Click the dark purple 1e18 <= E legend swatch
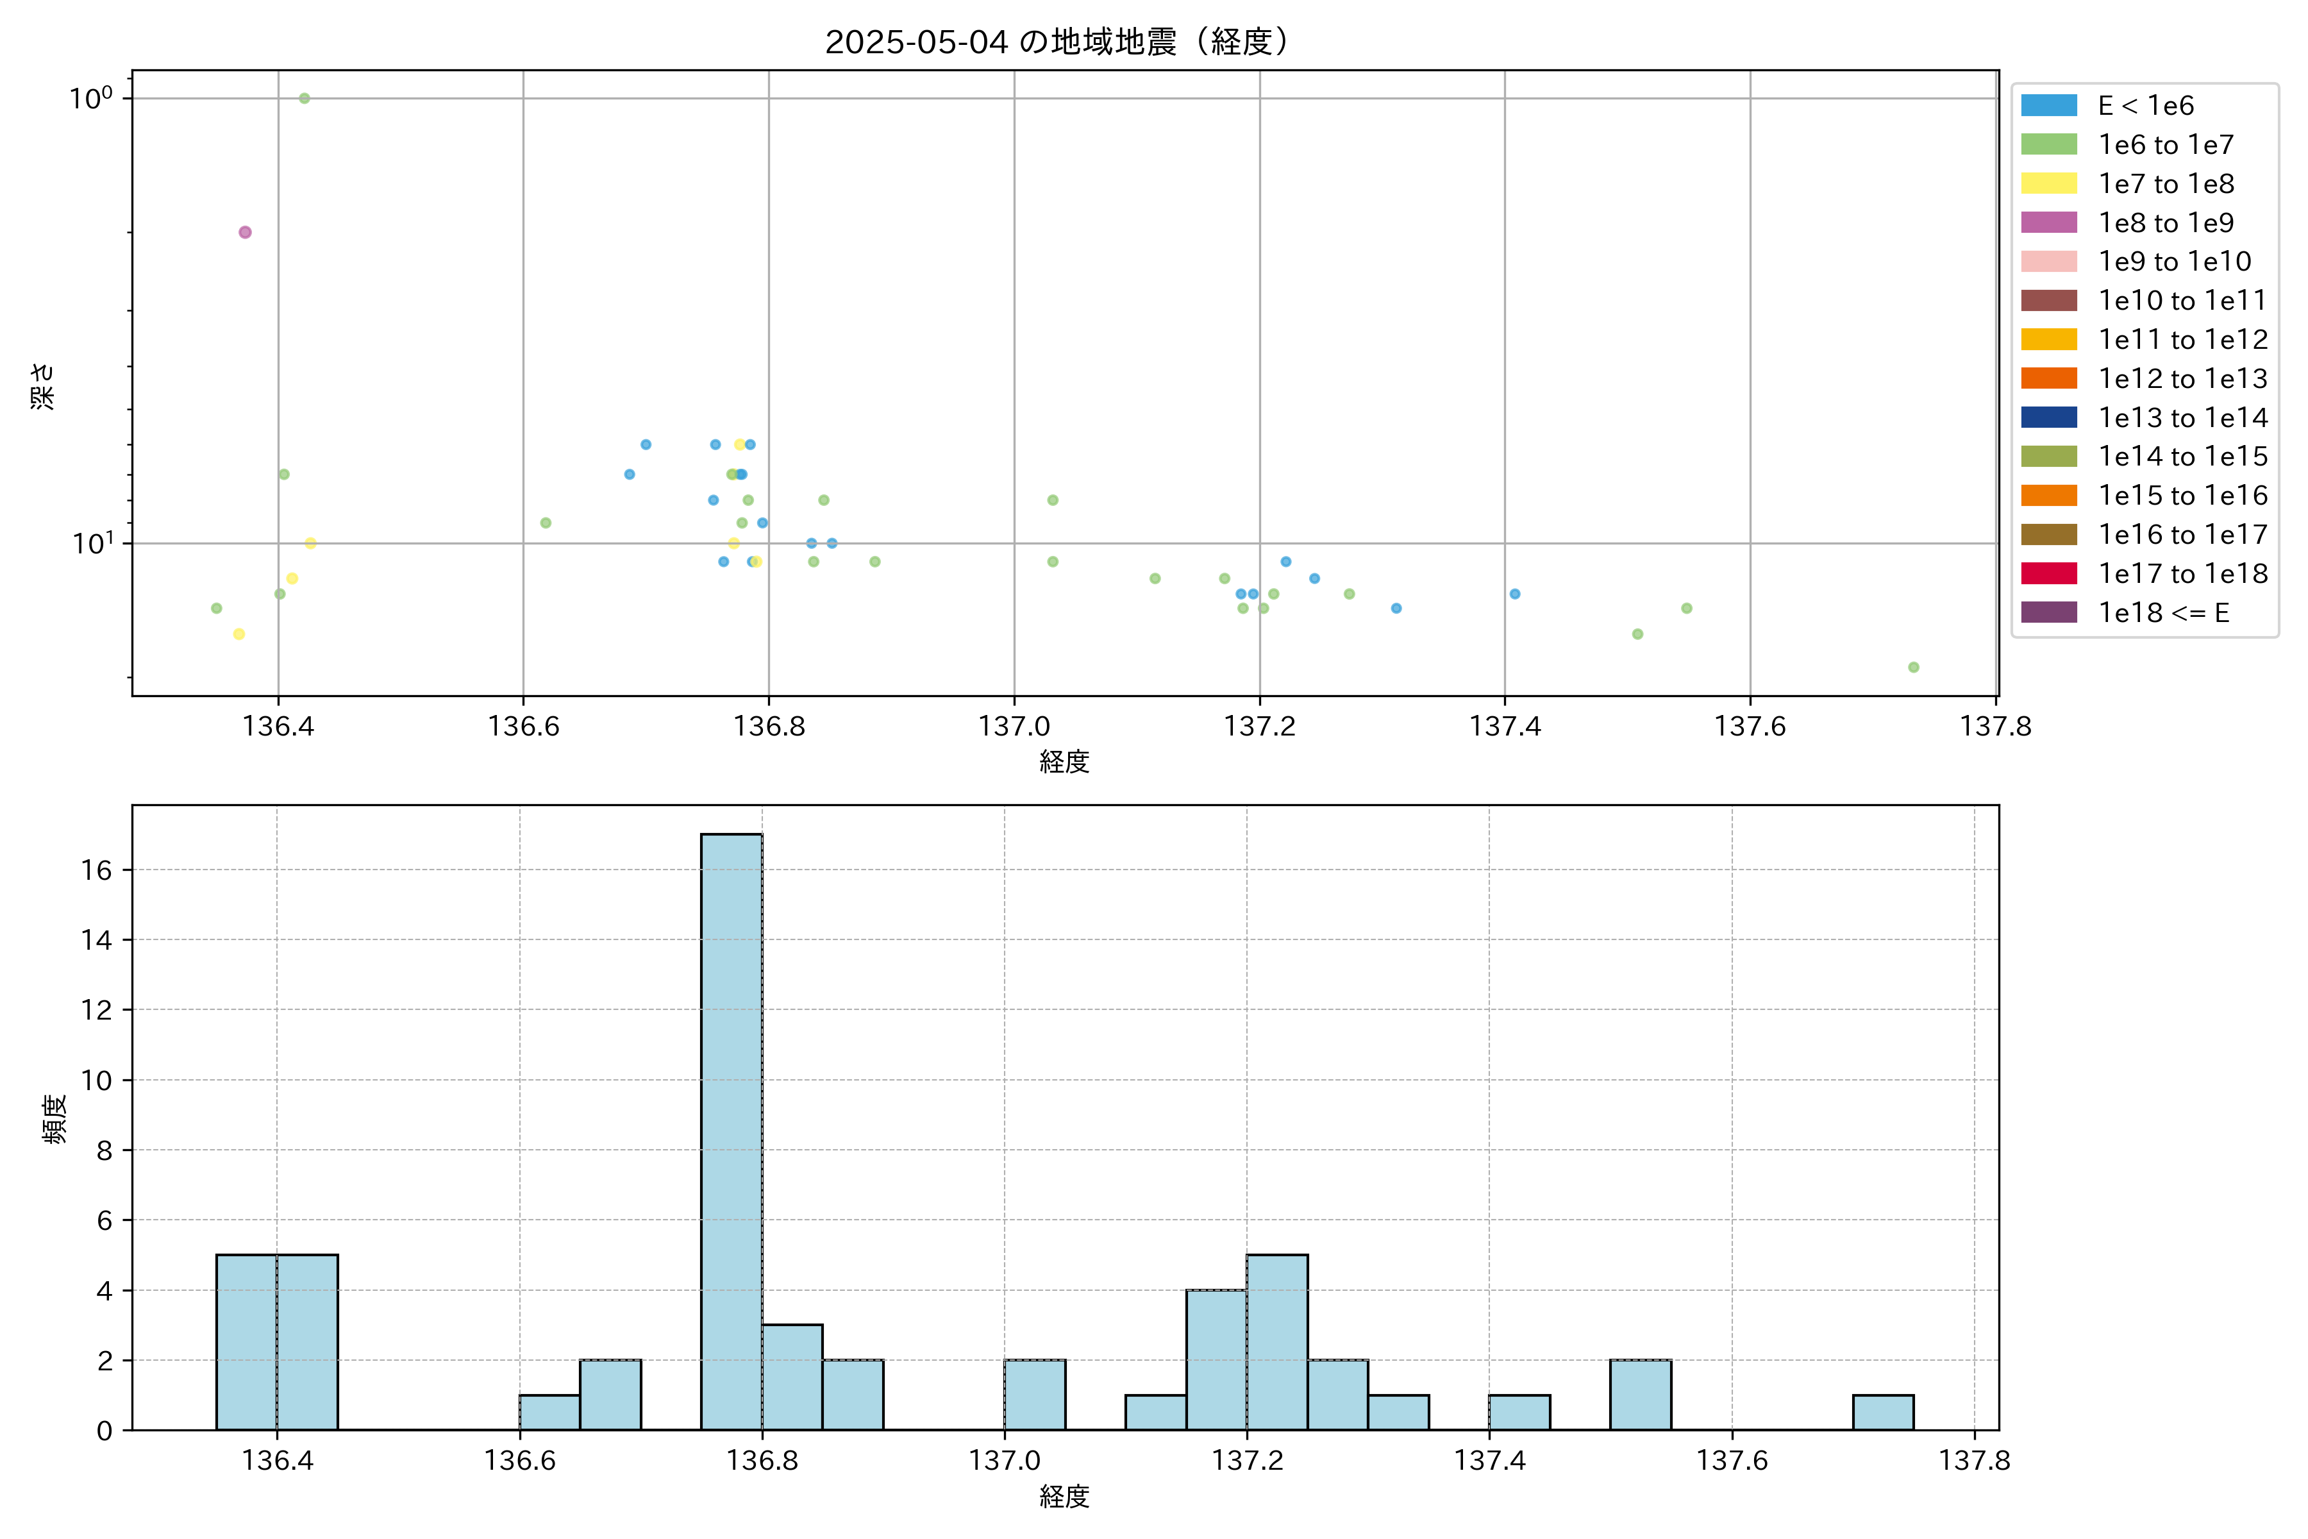 (2049, 612)
